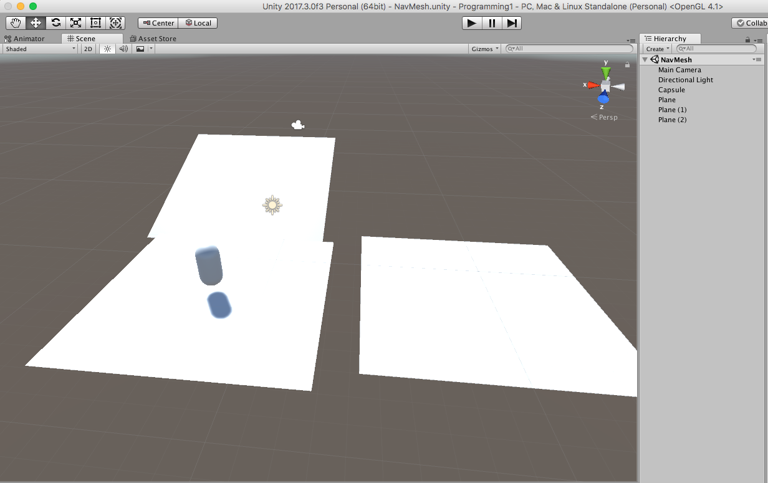
Task: Click the center cube of orientation gizmo
Action: (x=606, y=86)
